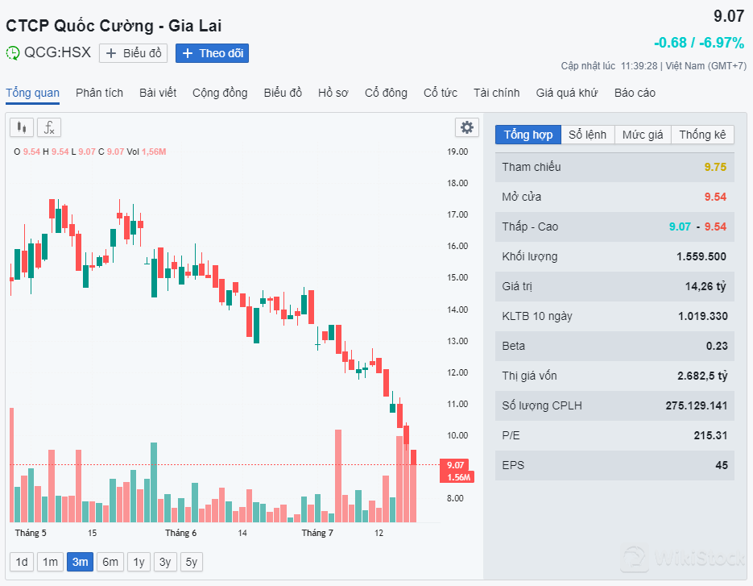This screenshot has height=586, width=753.
Task: Follow the stock with Theo dõi button
Action: (x=213, y=53)
